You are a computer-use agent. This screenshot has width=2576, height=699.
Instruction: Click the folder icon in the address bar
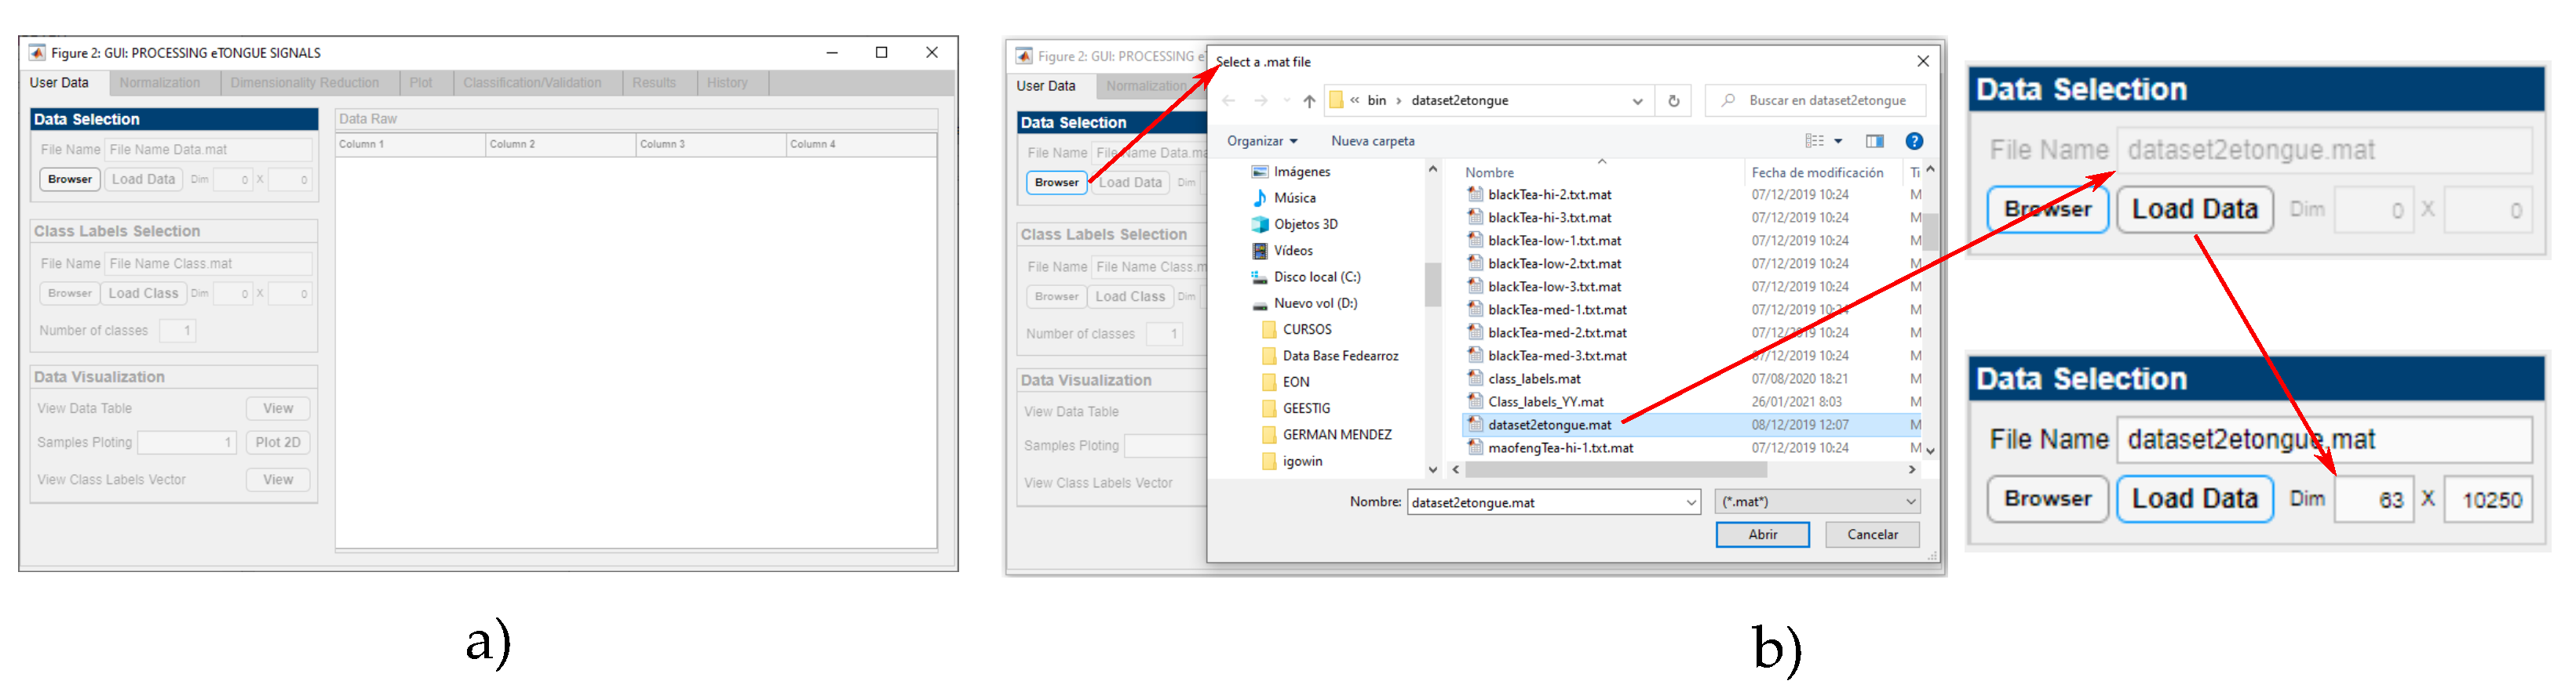pyautogui.click(x=1336, y=101)
